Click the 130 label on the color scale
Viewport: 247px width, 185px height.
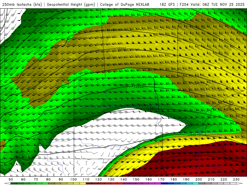pyautogui.click(x=111, y=179)
